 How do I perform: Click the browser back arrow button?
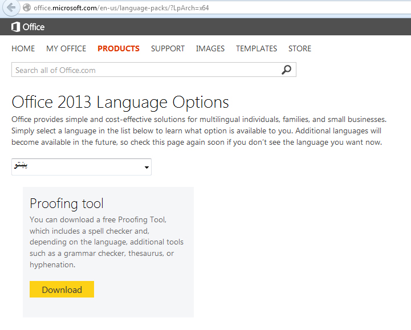coord(10,9)
